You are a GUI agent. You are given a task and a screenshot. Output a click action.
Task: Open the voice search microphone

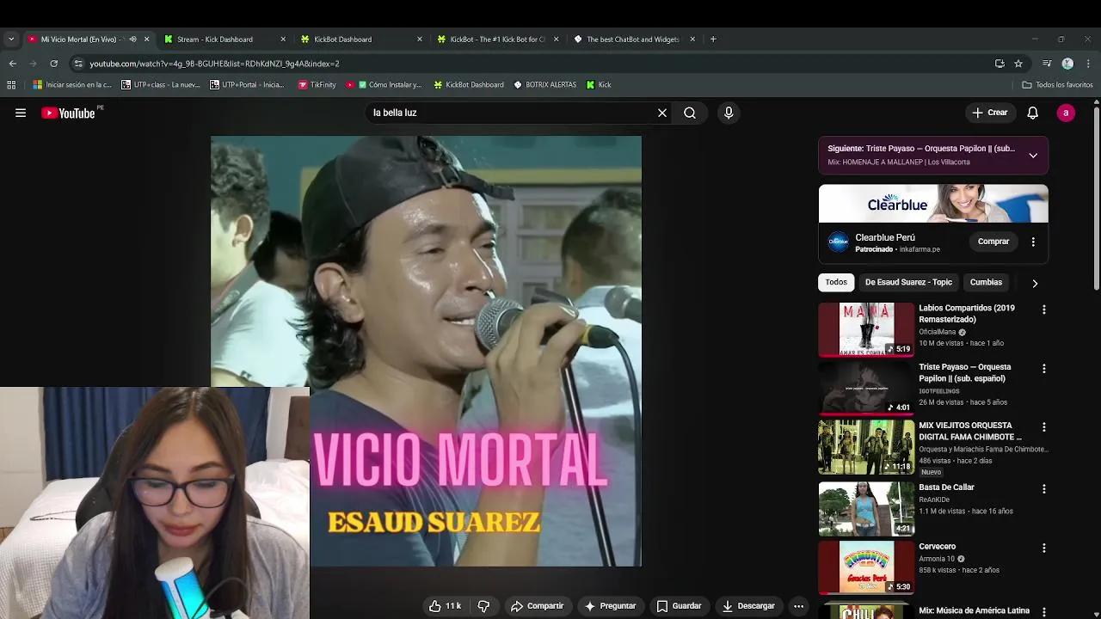[728, 113]
